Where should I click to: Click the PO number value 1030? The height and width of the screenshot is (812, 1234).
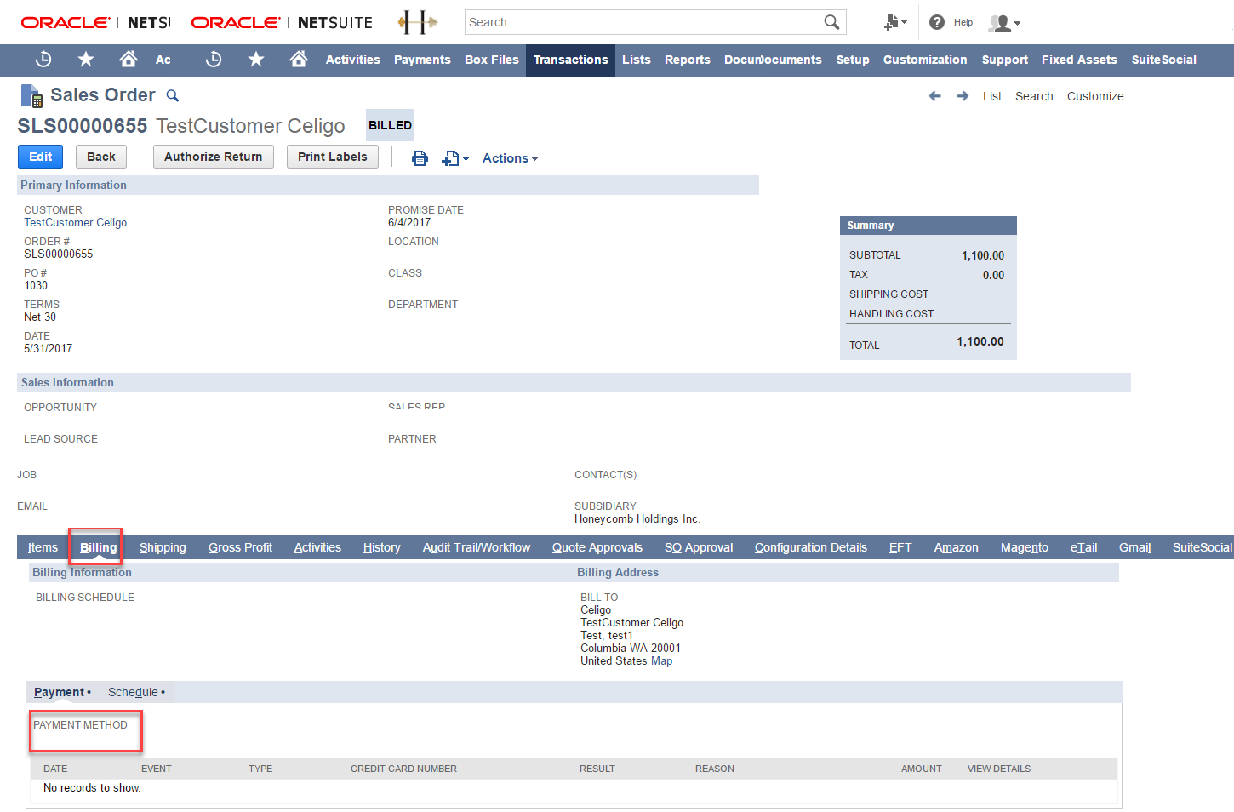click(x=36, y=285)
